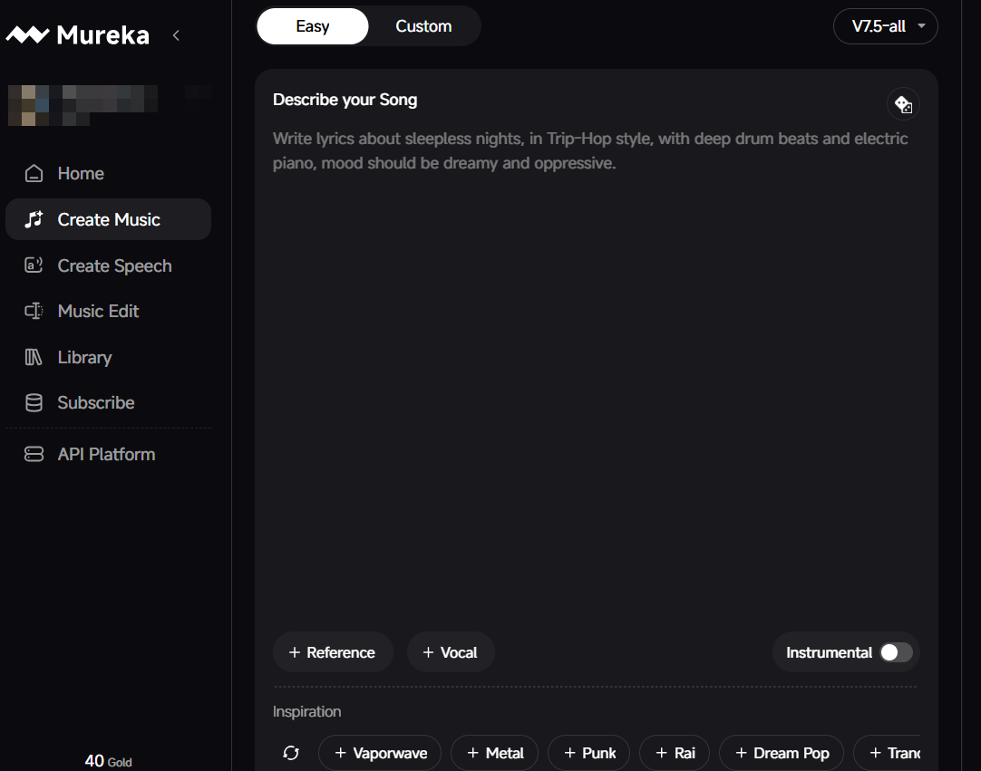The image size is (981, 771).
Task: Click the Create Music note icon
Action: pyautogui.click(x=34, y=219)
